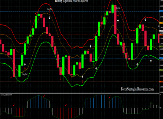Click the yellow price label on right axis
Viewport: 163px width, 119px height.
coord(161,23)
